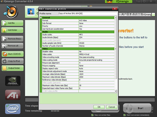Click the output path field
Screen dimensions: 157x117
point(135,14)
